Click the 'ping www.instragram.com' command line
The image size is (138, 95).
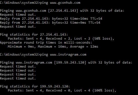tap(43, 55)
